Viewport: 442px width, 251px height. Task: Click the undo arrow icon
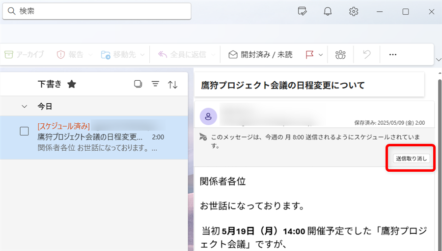(366, 55)
